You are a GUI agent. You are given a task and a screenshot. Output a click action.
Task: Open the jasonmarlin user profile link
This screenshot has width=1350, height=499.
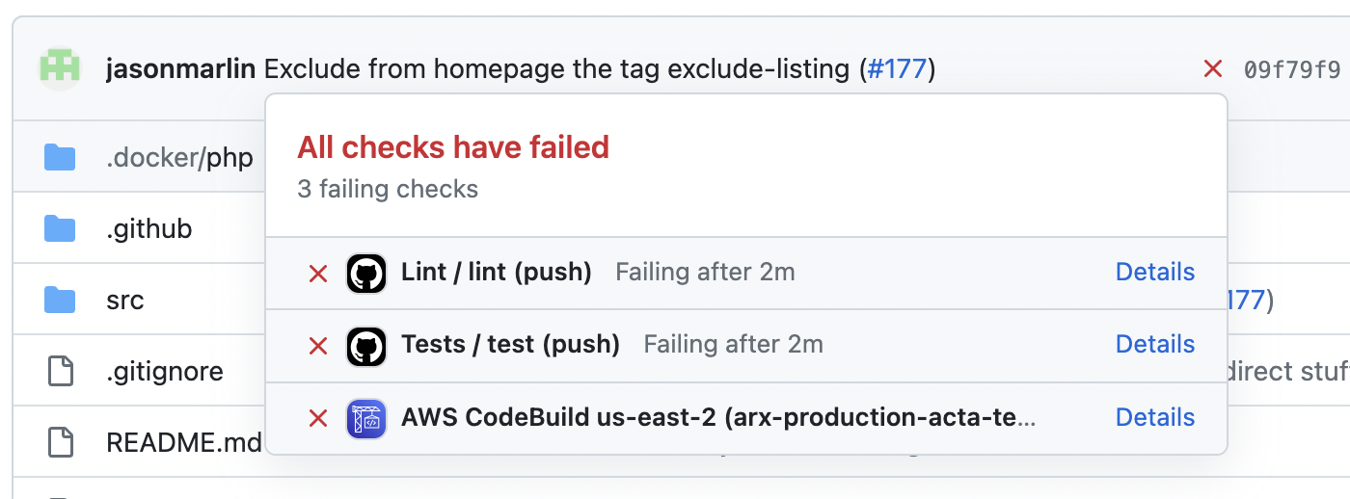click(180, 68)
